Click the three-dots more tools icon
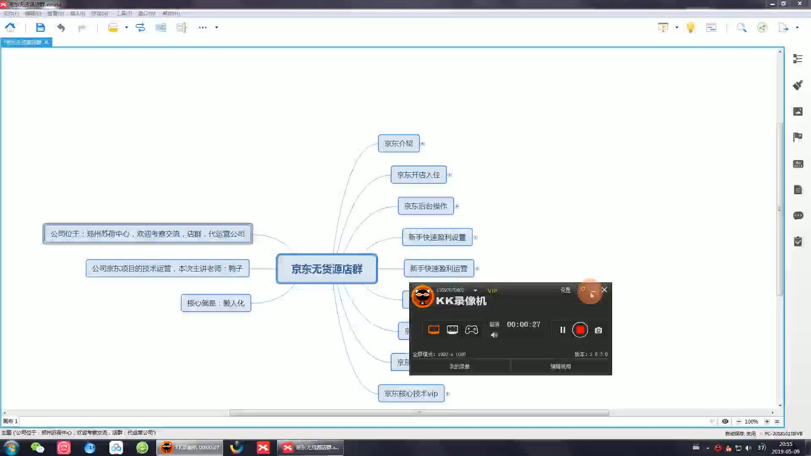 pos(203,28)
